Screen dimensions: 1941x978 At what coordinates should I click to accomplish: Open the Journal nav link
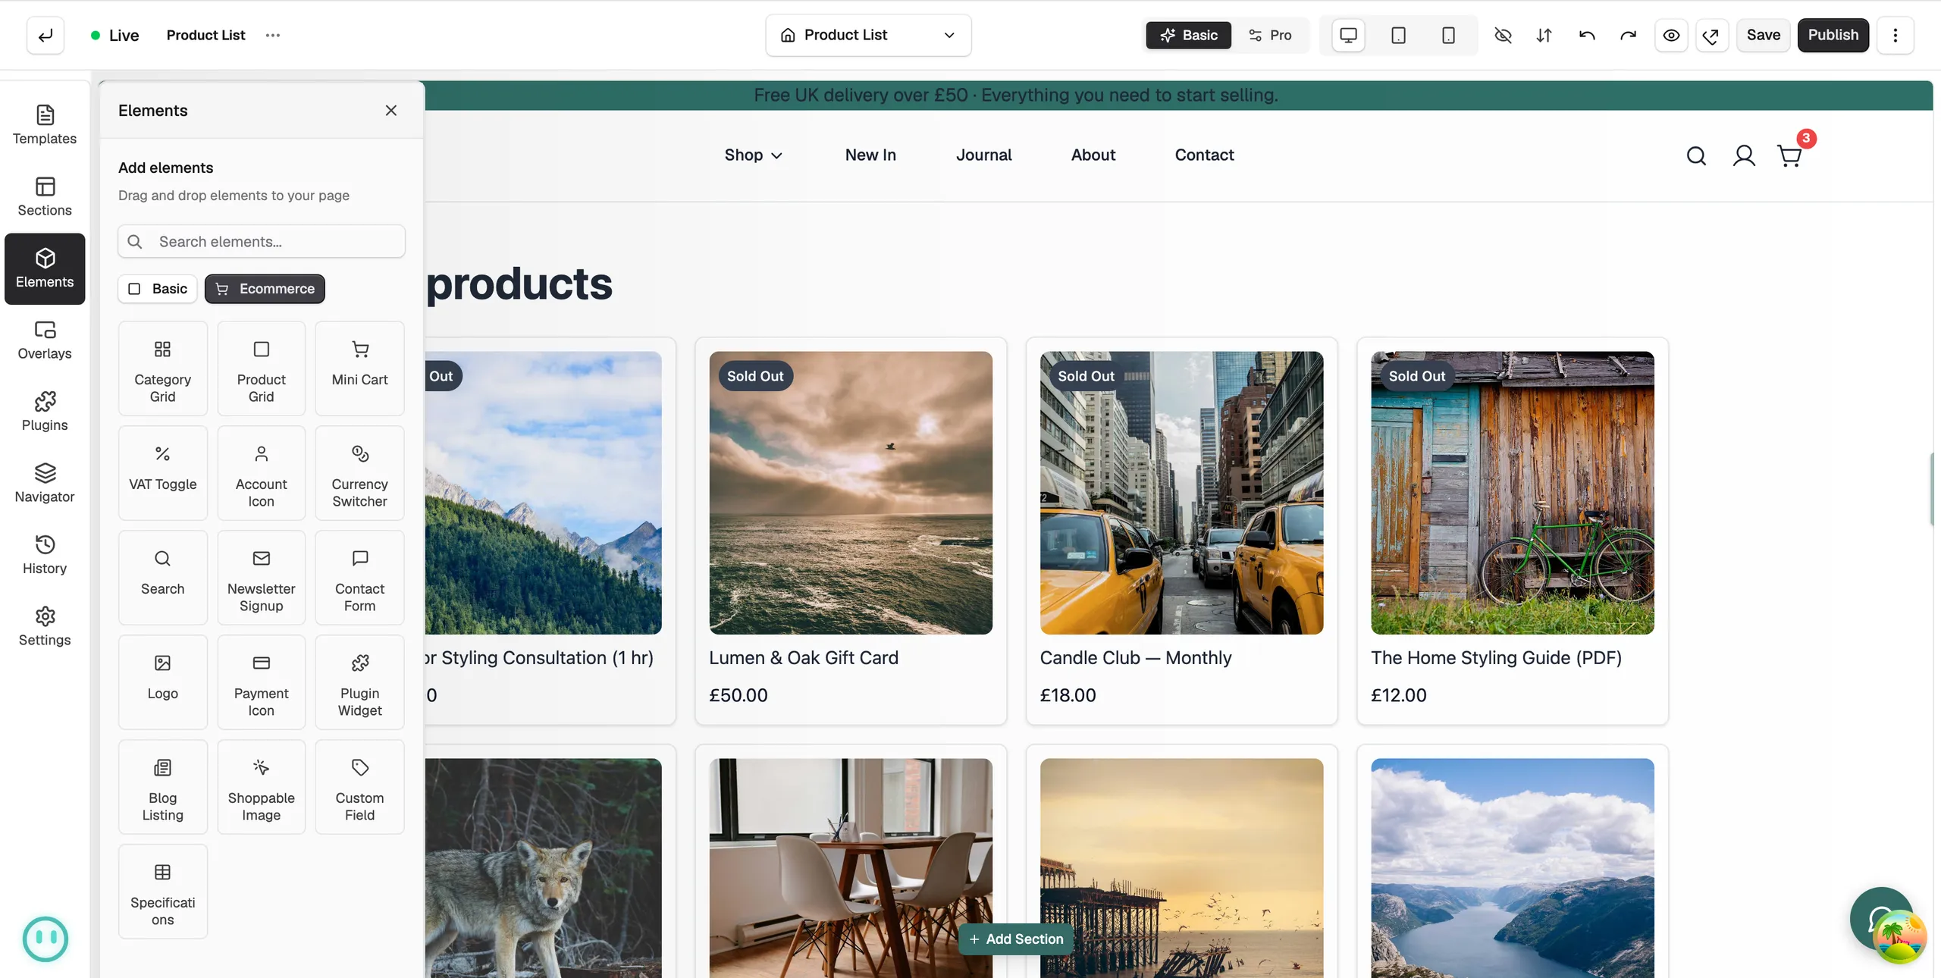click(x=983, y=155)
